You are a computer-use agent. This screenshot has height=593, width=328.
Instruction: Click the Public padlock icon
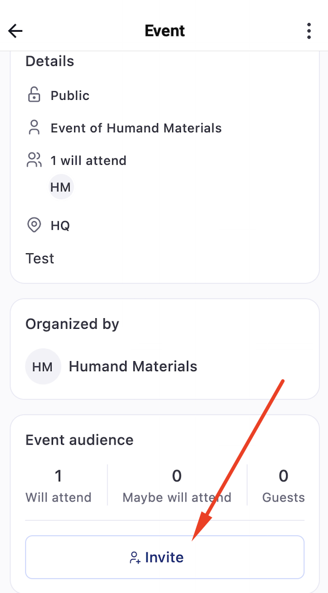[34, 95]
